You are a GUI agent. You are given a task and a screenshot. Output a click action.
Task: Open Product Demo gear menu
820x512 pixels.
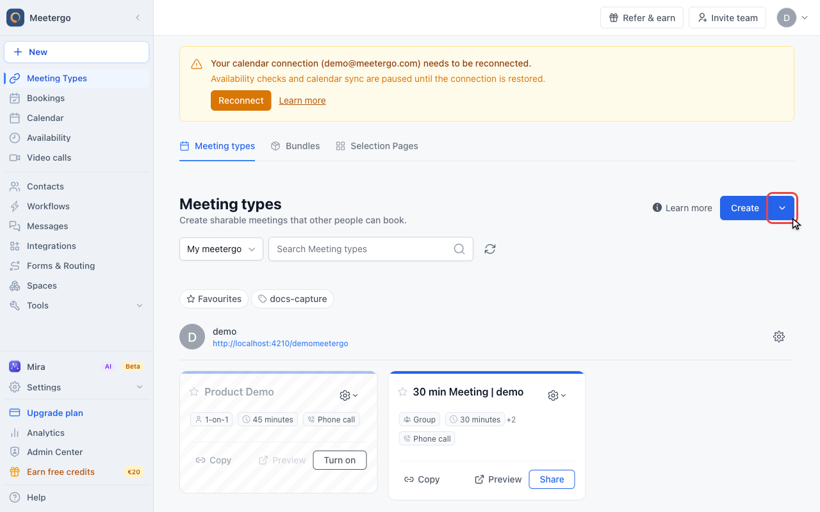pyautogui.click(x=348, y=396)
